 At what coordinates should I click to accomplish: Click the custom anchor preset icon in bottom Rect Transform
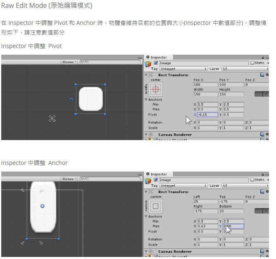[156, 206]
